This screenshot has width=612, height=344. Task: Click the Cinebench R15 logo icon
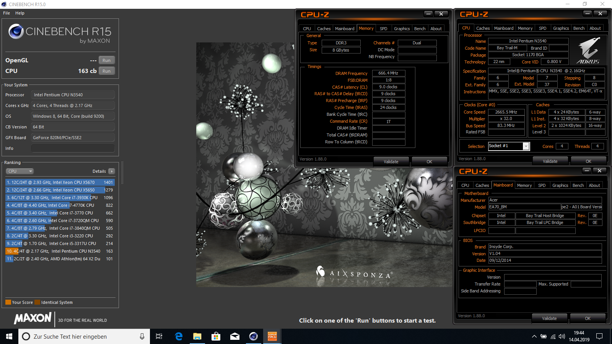16,31
